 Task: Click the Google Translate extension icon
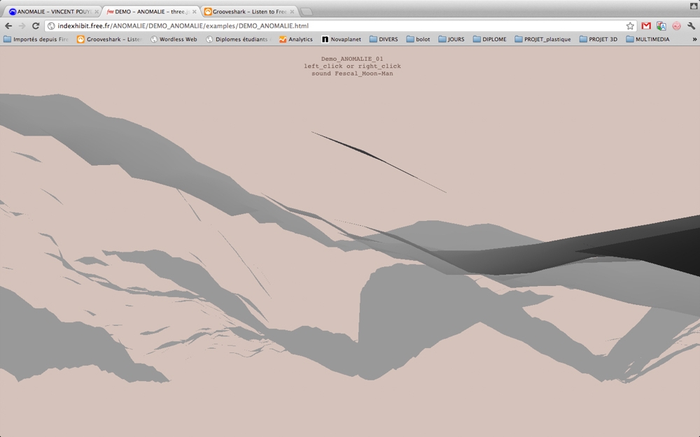click(661, 26)
